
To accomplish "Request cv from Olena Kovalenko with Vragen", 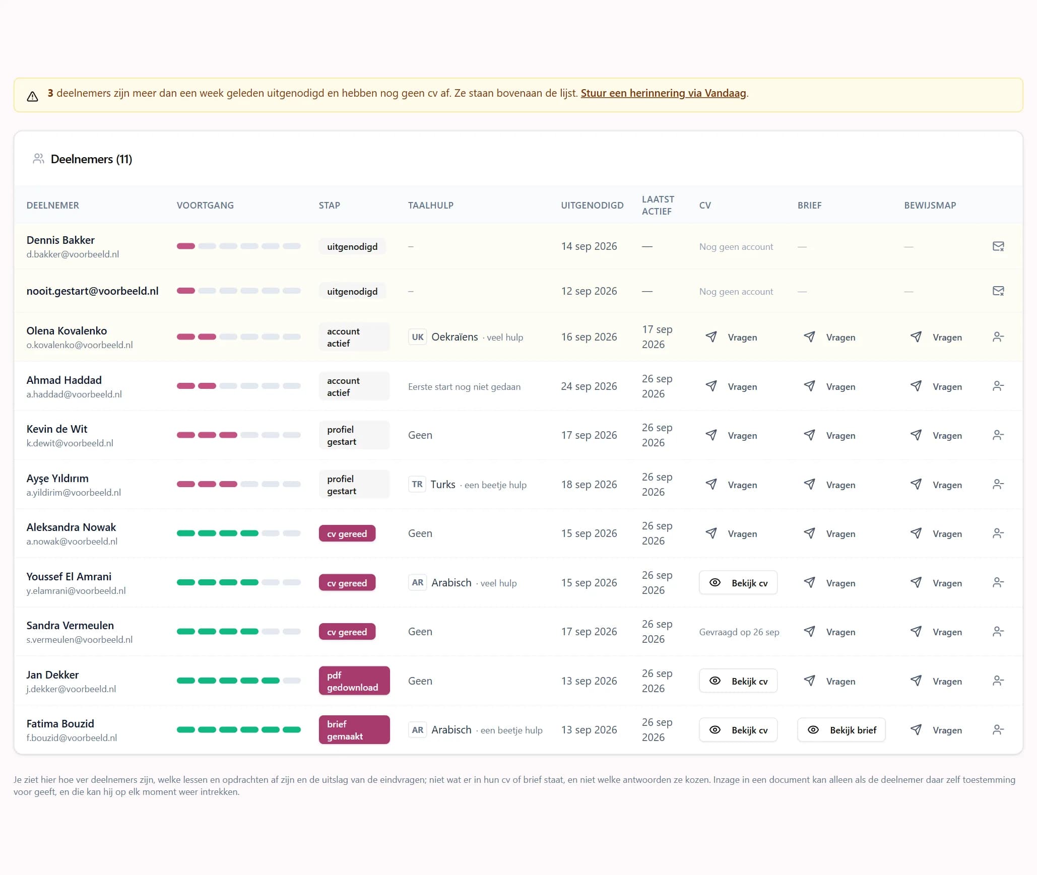I will (731, 337).
